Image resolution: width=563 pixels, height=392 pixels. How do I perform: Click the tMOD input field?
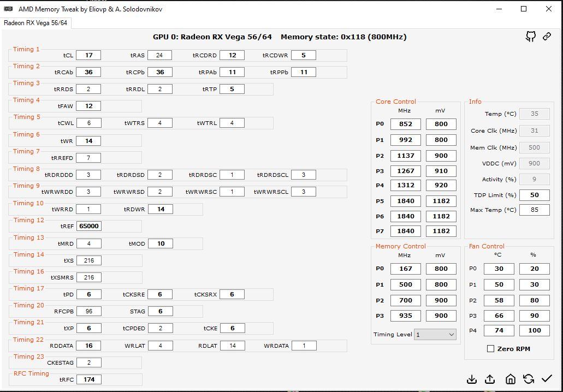click(161, 243)
